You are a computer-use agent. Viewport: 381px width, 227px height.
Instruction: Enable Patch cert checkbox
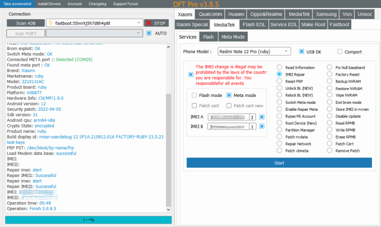tap(194, 105)
